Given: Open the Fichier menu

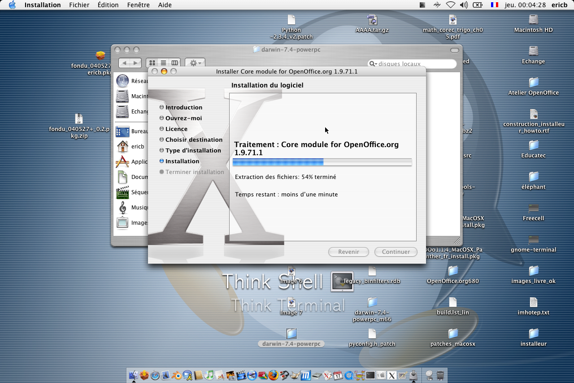Looking at the screenshot, I should coord(79,5).
